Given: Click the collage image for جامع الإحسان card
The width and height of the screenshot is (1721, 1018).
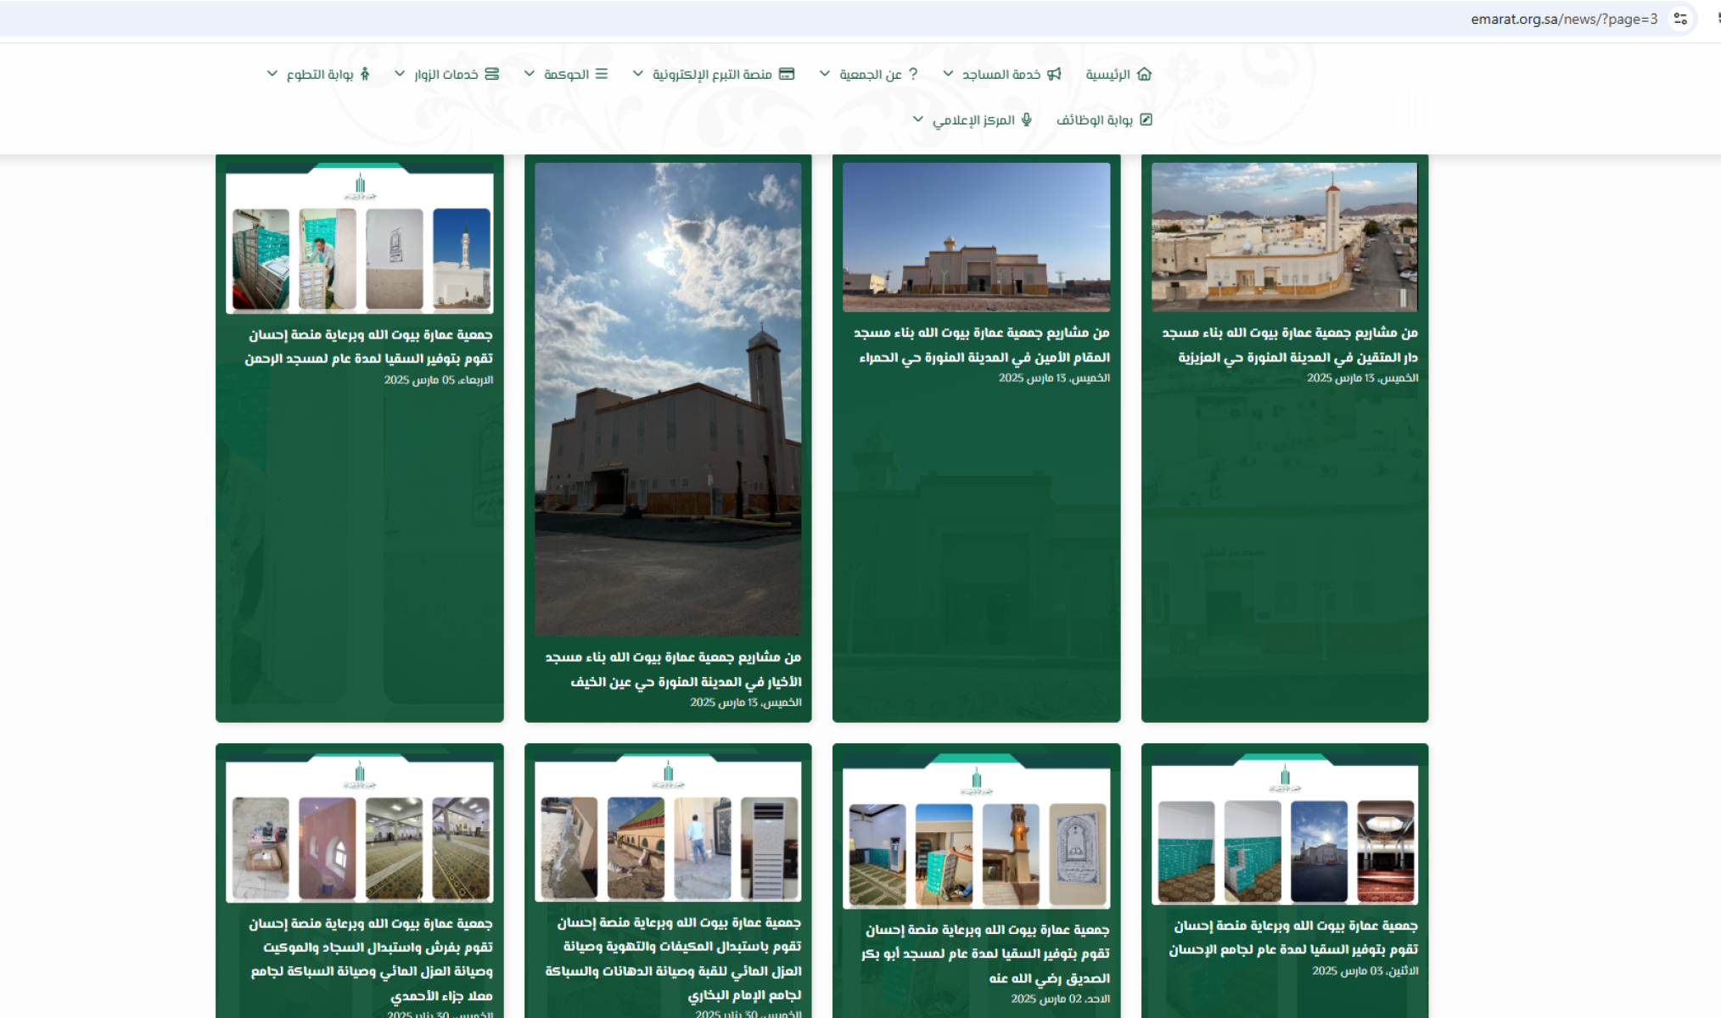Looking at the screenshot, I should 1285,829.
